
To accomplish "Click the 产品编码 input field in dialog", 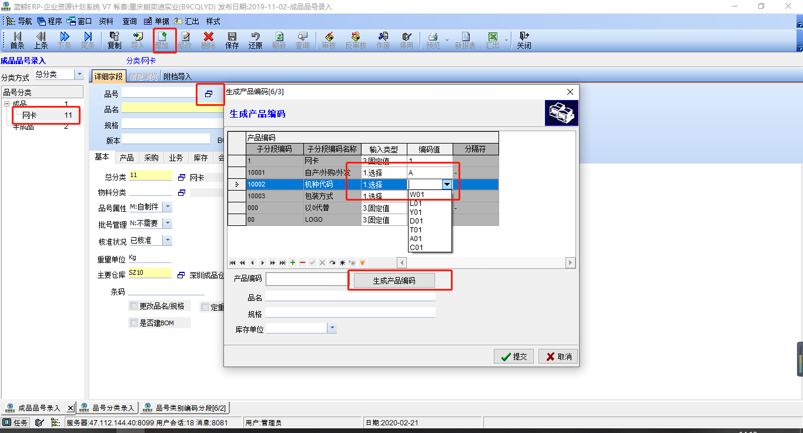I will click(307, 279).
